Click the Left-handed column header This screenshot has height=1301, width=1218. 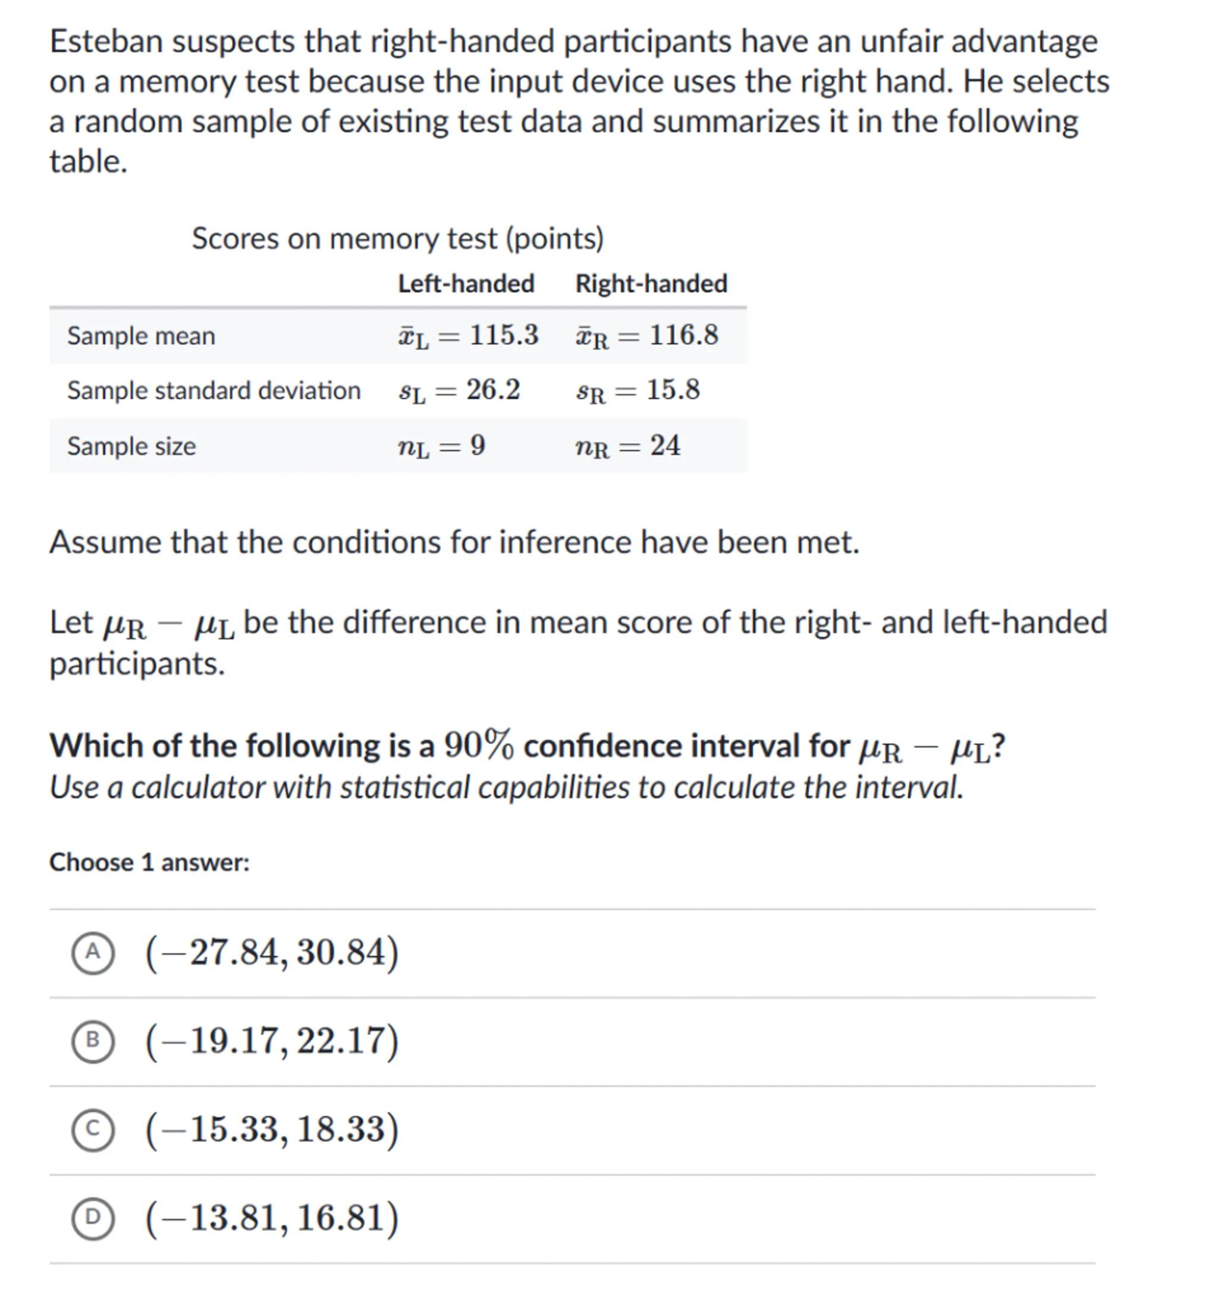coord(466,284)
